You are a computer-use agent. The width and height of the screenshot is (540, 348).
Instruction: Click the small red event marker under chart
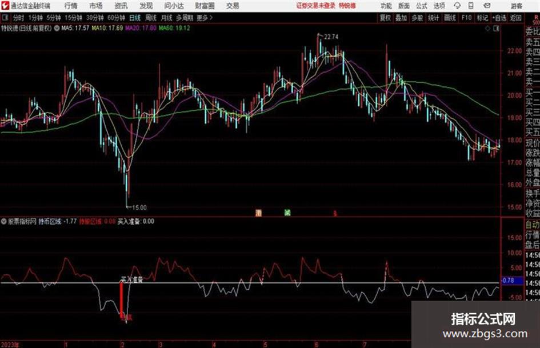pos(335,214)
